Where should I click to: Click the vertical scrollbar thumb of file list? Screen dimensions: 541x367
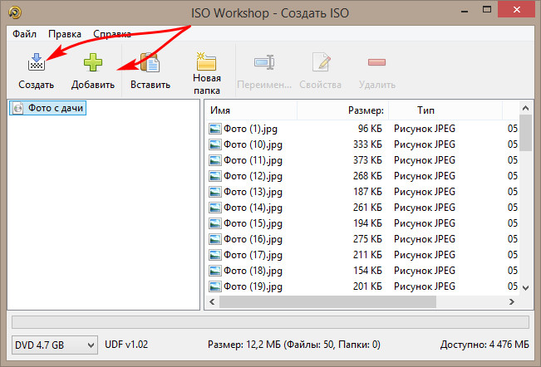point(525,133)
